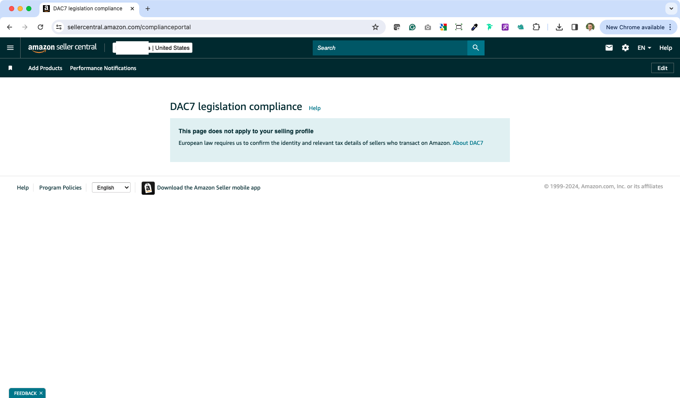The image size is (680, 398).
Task: Open the messages envelope icon
Action: point(609,48)
